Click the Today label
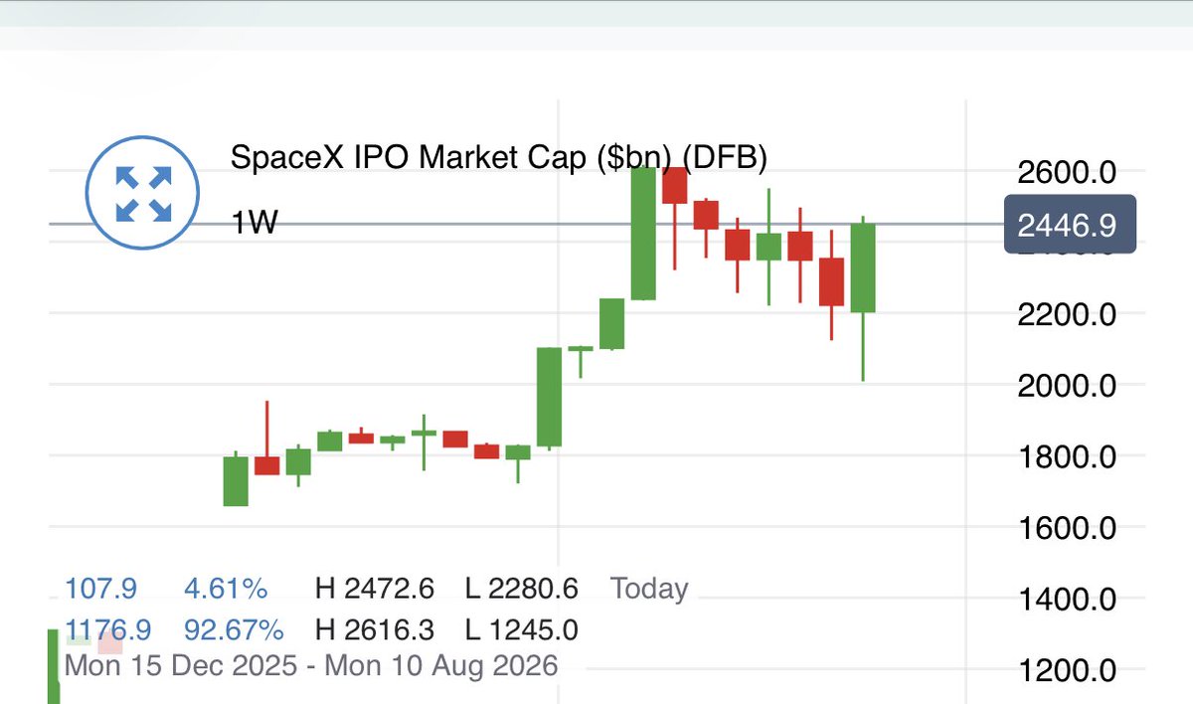Viewport: 1193px width, 704px height. 649,589
